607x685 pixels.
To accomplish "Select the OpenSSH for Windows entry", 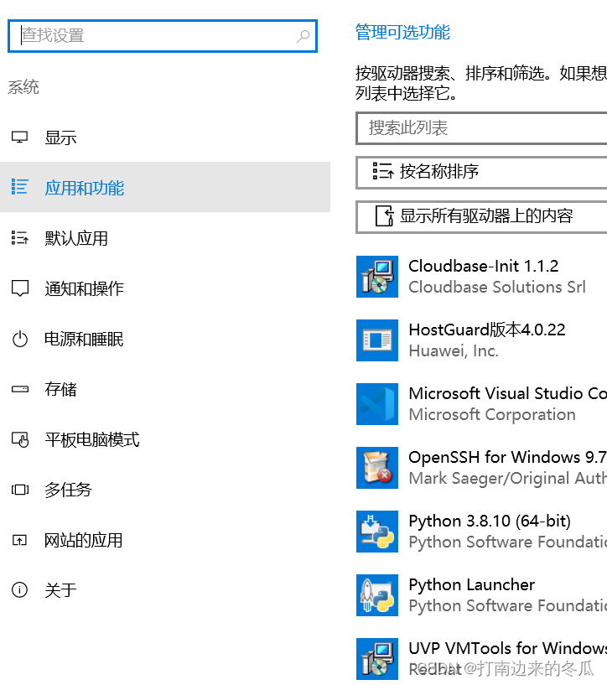I will pyautogui.click(x=482, y=468).
